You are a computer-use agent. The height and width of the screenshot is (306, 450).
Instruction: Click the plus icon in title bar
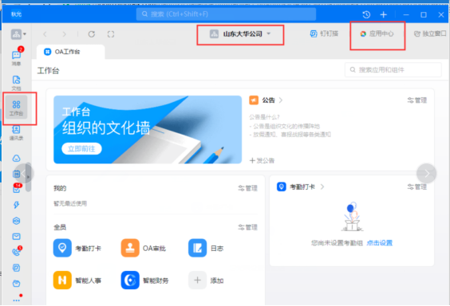click(x=384, y=14)
